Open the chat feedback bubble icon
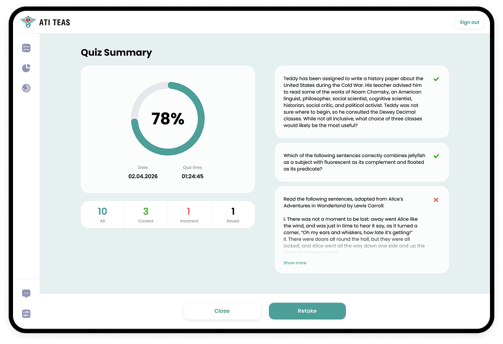This screenshot has width=503, height=344. pyautogui.click(x=26, y=293)
